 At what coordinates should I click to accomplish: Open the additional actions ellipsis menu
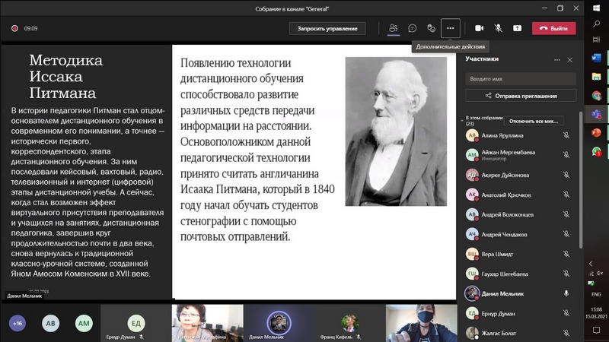coord(451,28)
